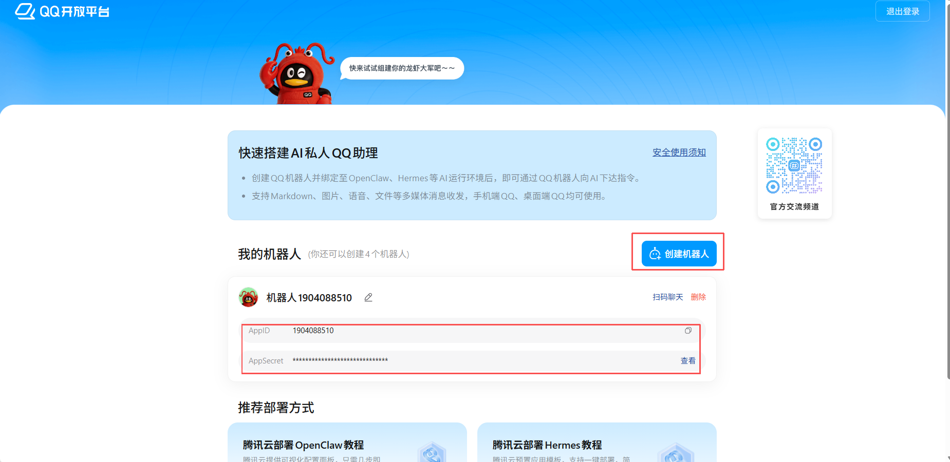Click the 官方交流频道 caption

[x=794, y=206]
